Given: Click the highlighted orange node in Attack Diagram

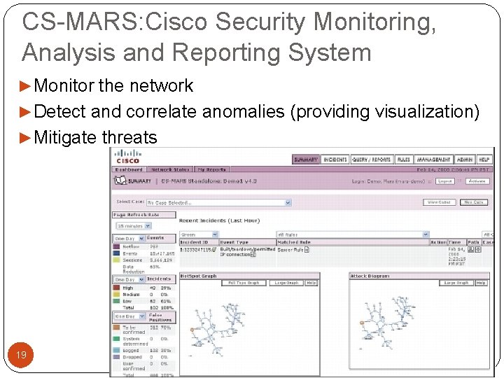Looking at the screenshot, I should tap(361, 323).
